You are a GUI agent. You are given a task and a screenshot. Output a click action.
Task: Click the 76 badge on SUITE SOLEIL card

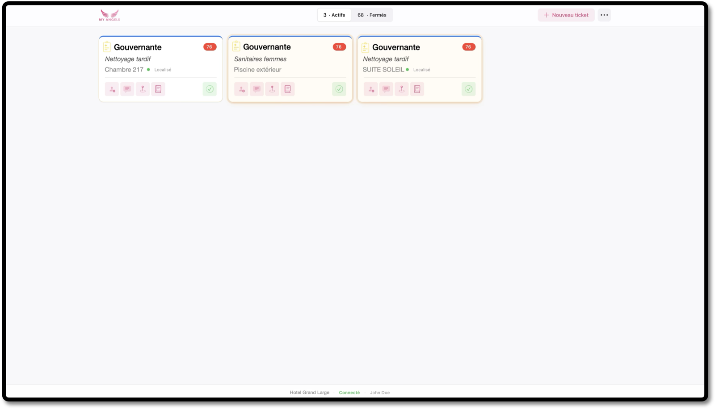coord(468,47)
